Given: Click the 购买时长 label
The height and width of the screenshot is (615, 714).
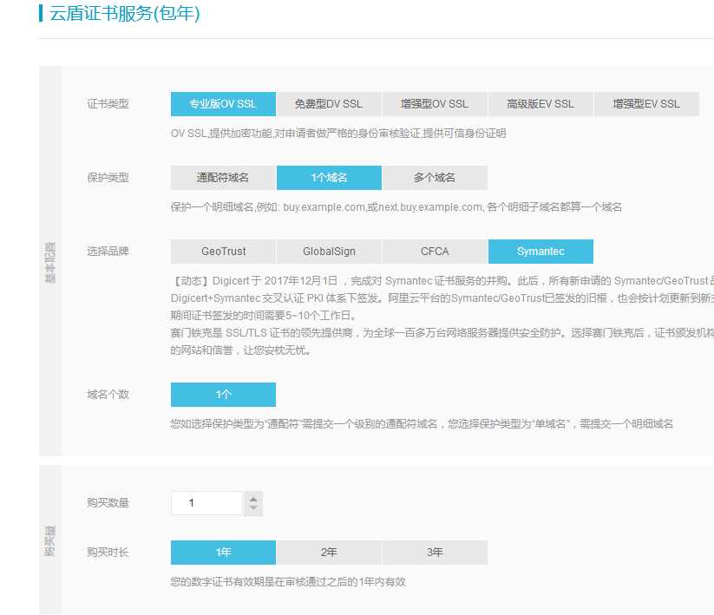Looking at the screenshot, I should 108,553.
